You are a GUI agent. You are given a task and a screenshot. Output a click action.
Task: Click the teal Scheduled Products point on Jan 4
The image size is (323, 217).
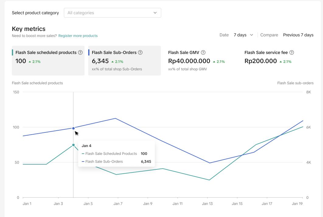coord(73,145)
